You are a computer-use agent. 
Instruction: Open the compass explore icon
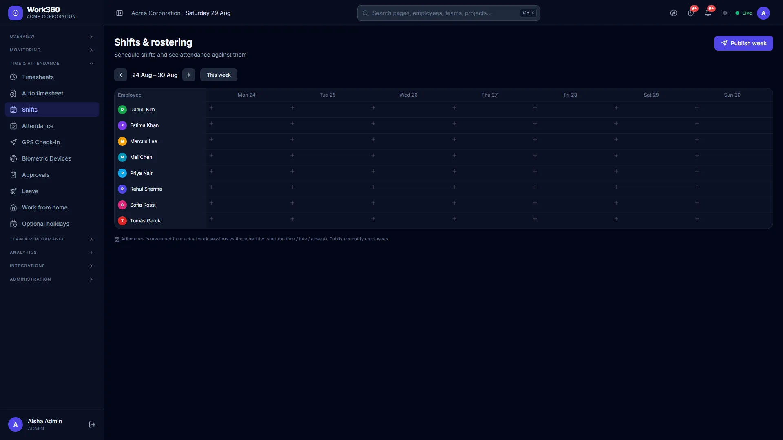674,13
